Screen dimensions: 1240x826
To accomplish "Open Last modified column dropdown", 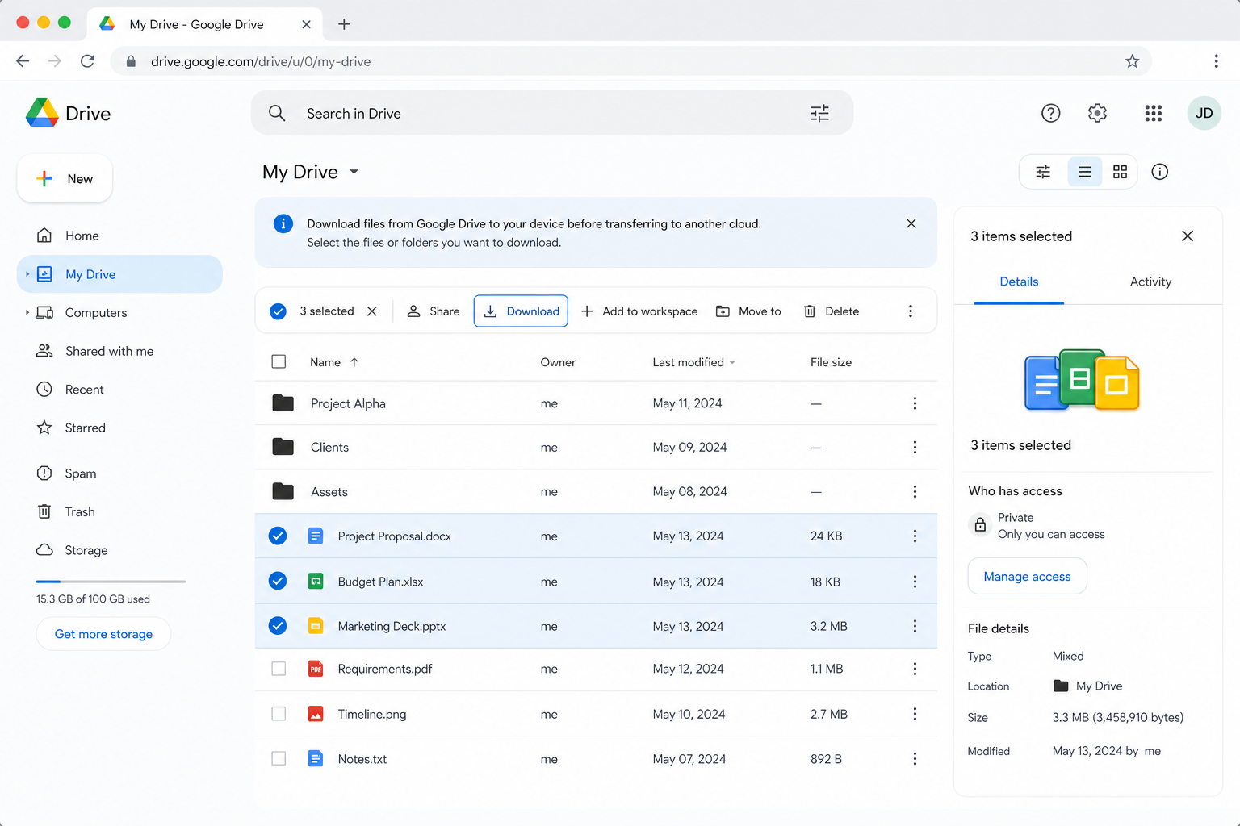I will [x=732, y=363].
